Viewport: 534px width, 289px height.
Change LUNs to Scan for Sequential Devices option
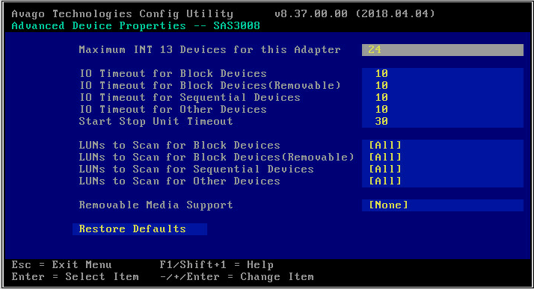[443, 170]
